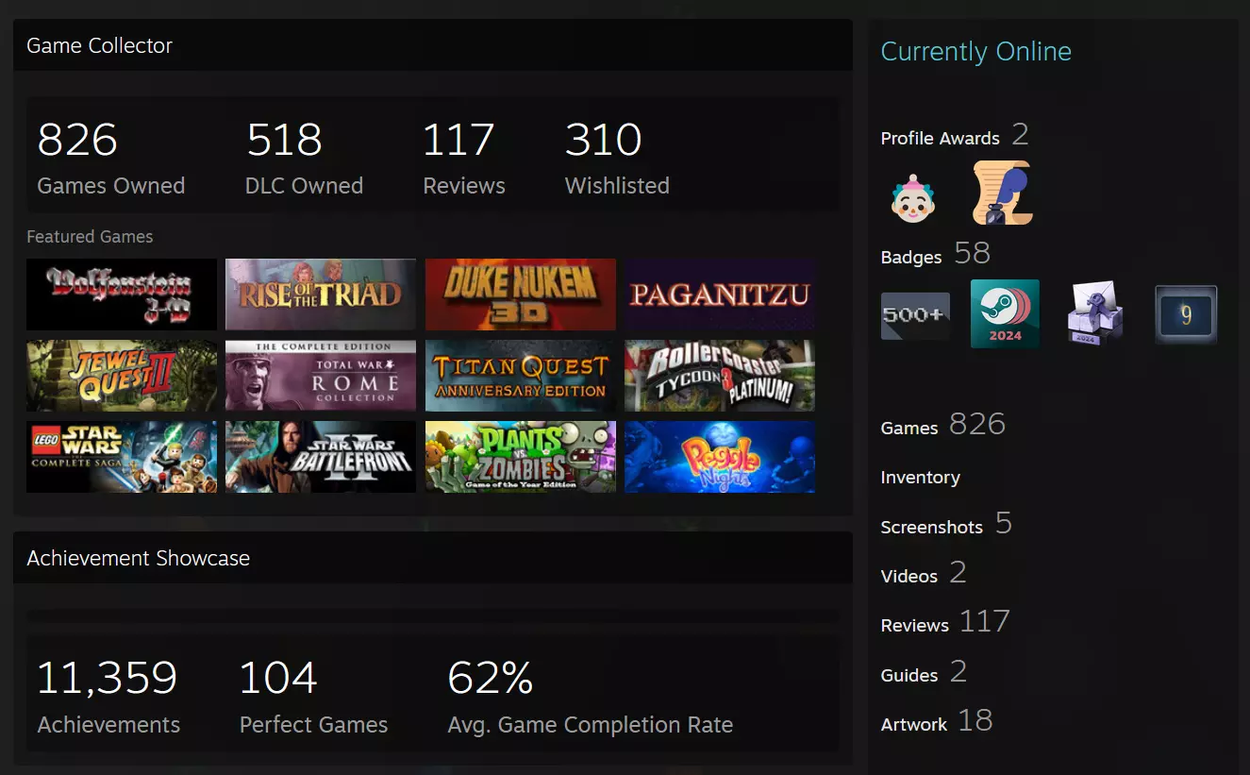View the 117 Reviews showcase stat
Image resolution: width=1250 pixels, height=775 pixels.
(463, 158)
